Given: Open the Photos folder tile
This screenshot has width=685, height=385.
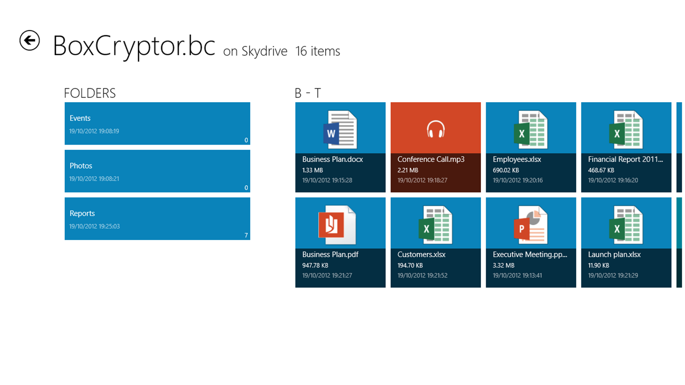Looking at the screenshot, I should [x=157, y=171].
